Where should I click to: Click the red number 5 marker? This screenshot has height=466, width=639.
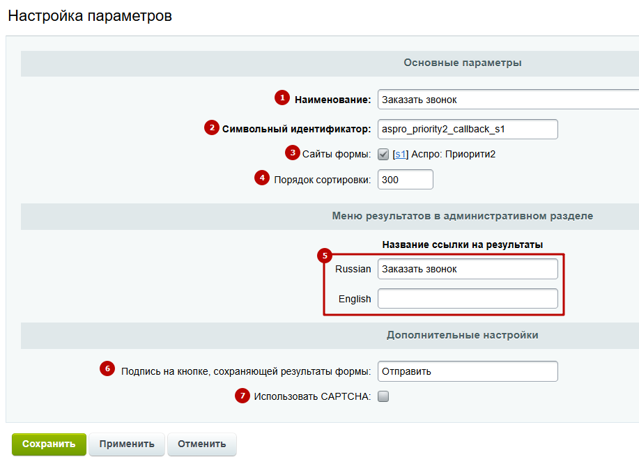coord(325,256)
